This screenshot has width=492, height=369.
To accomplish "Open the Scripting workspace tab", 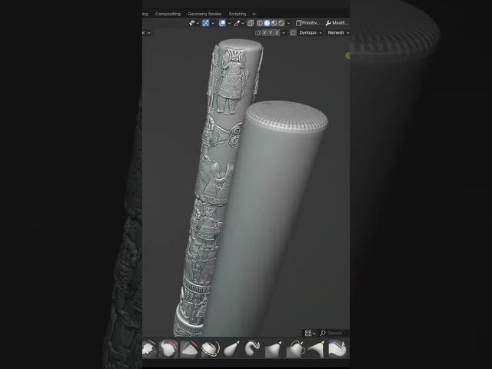I will click(238, 14).
